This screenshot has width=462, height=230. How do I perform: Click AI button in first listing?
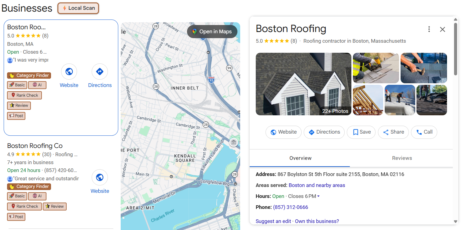(x=37, y=85)
